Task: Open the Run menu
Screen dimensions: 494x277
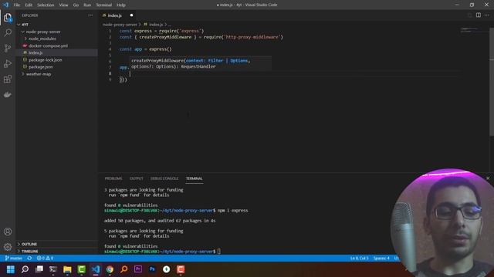Action: coord(87,5)
